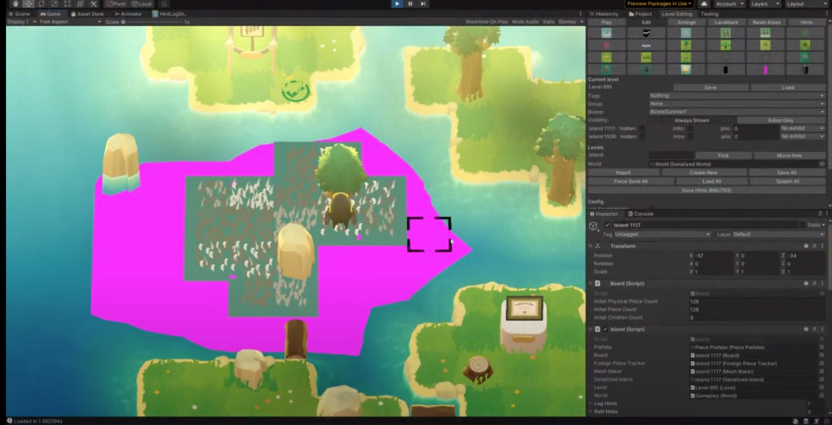The width and height of the screenshot is (832, 425).
Task: Click the object picker for Mesh Baker field
Action: (x=821, y=371)
